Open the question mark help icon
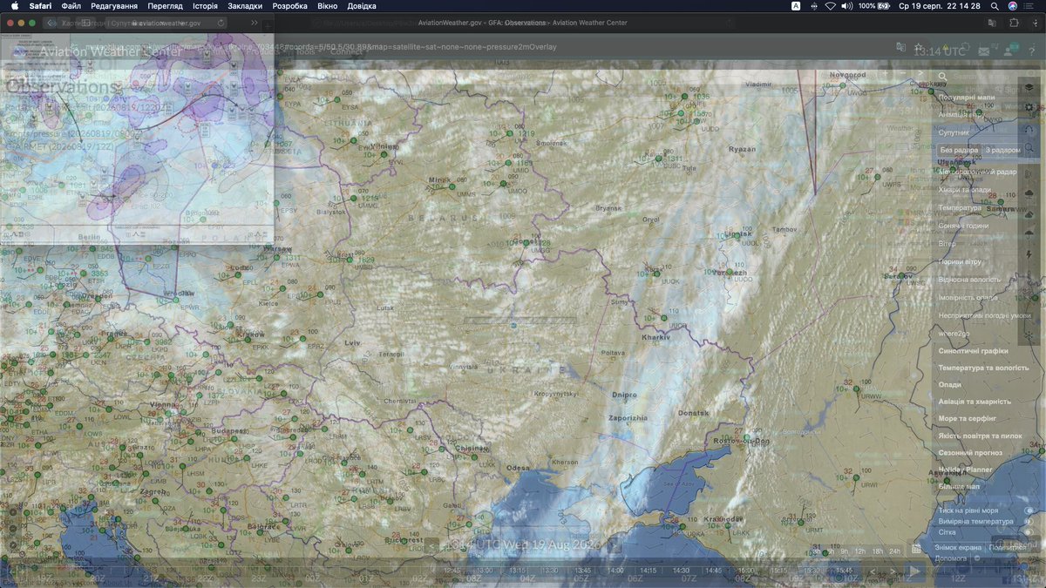Image resolution: width=1046 pixels, height=588 pixels. [1031, 51]
